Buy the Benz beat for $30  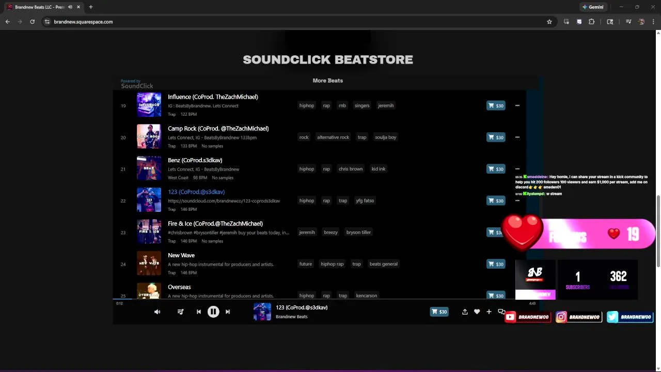point(496,169)
